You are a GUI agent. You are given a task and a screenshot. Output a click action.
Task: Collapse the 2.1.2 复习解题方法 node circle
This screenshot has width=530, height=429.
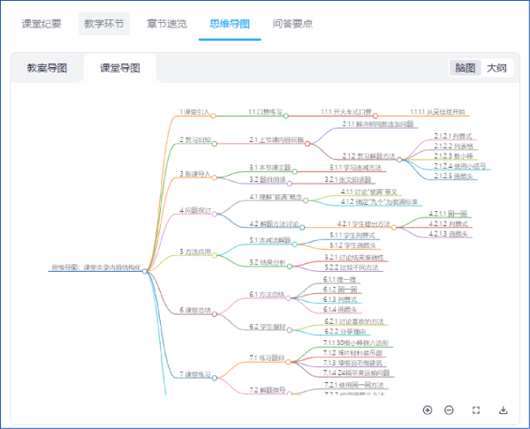tap(399, 160)
